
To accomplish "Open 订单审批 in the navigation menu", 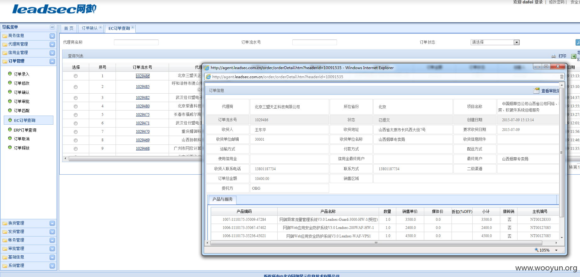I will point(22,101).
